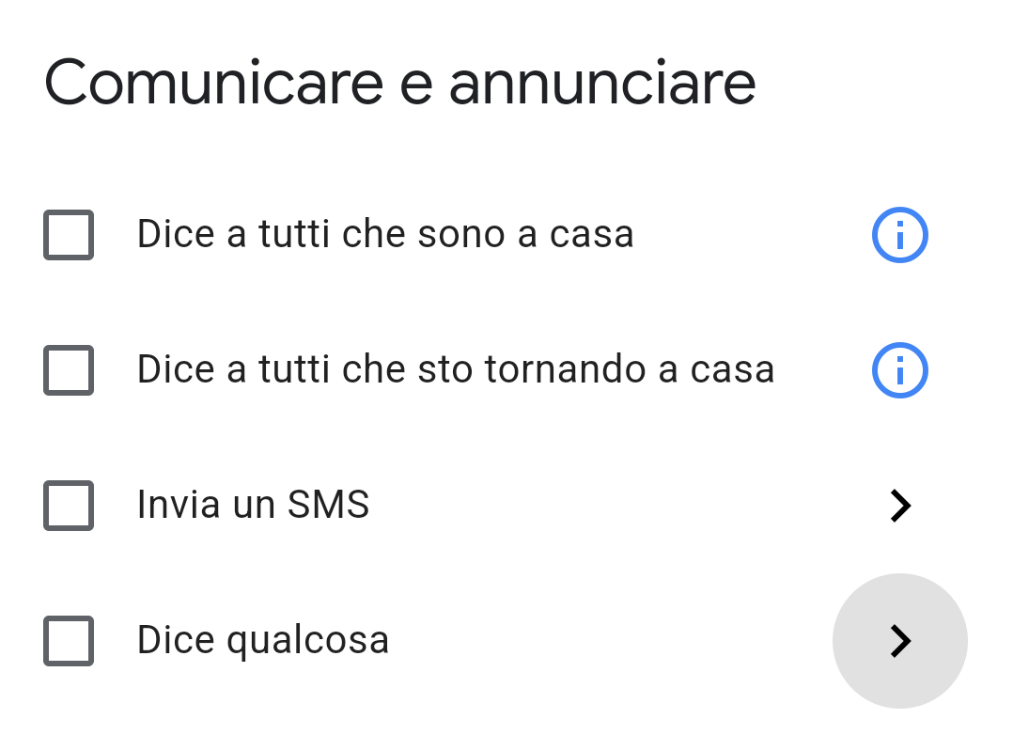Tick the "Invia un SMS" checkbox

pos(69,506)
